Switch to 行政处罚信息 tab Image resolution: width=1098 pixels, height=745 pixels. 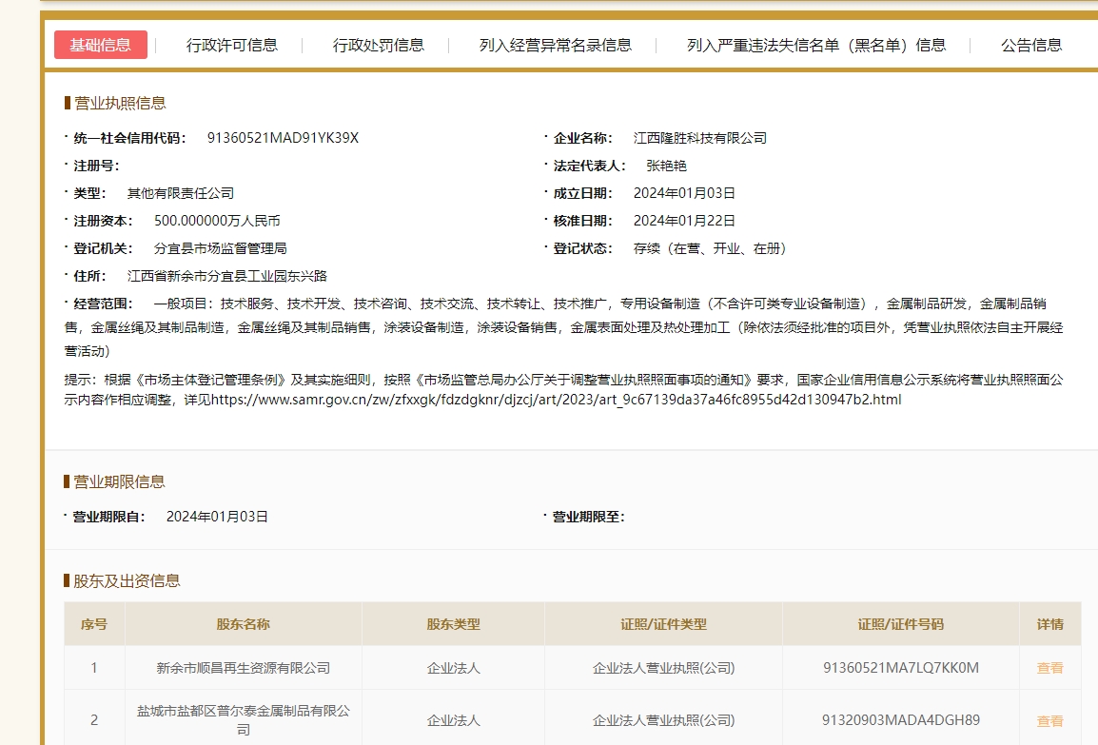[x=378, y=46]
